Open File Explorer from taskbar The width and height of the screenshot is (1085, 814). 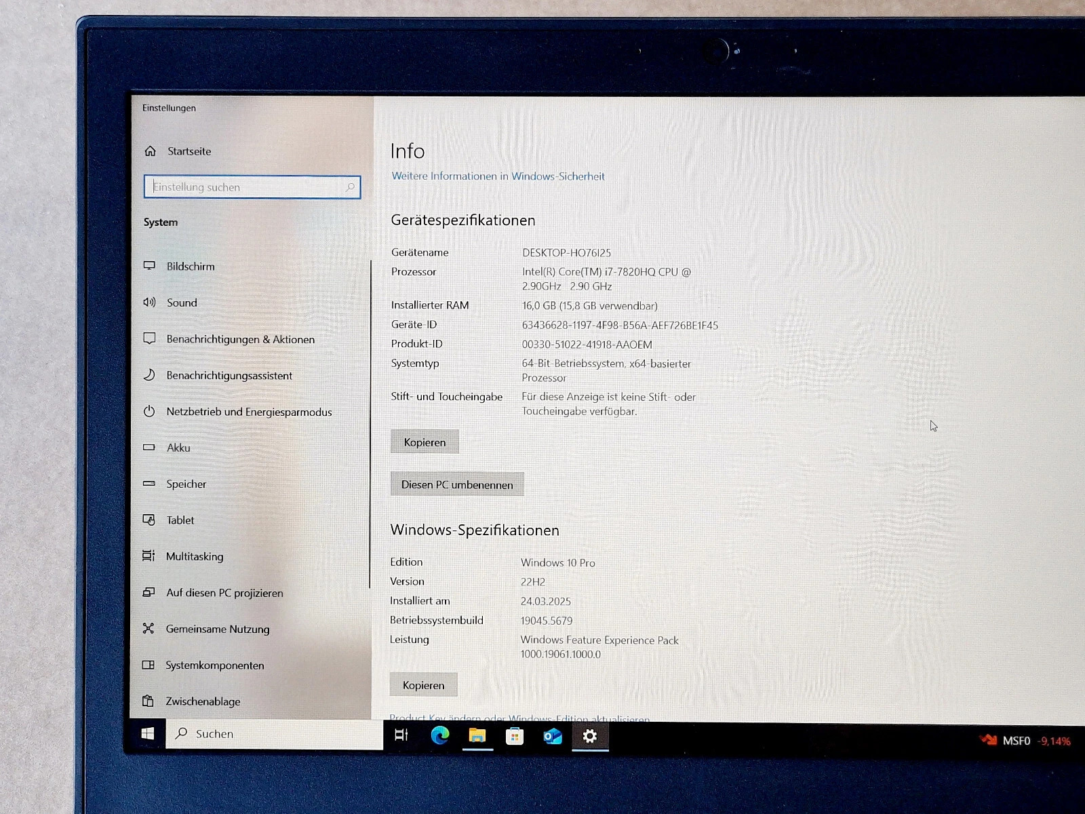tap(477, 736)
